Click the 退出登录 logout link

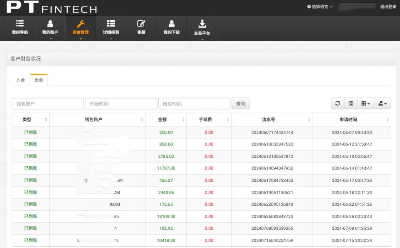388,7
